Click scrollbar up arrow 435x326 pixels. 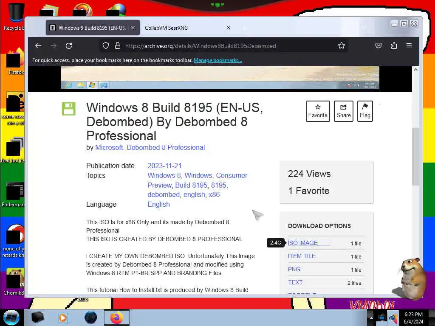[x=415, y=70]
